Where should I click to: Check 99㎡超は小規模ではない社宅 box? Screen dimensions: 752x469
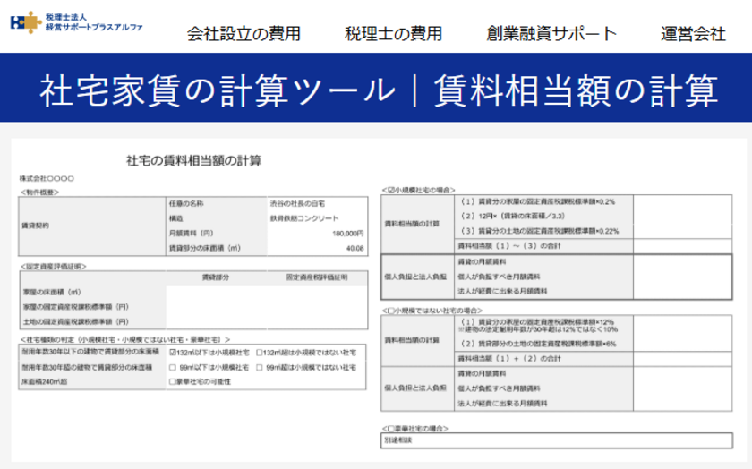click(x=259, y=367)
